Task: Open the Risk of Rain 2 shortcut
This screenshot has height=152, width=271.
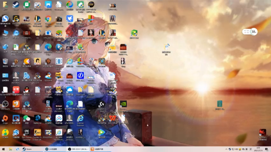Action: (x=48, y=133)
